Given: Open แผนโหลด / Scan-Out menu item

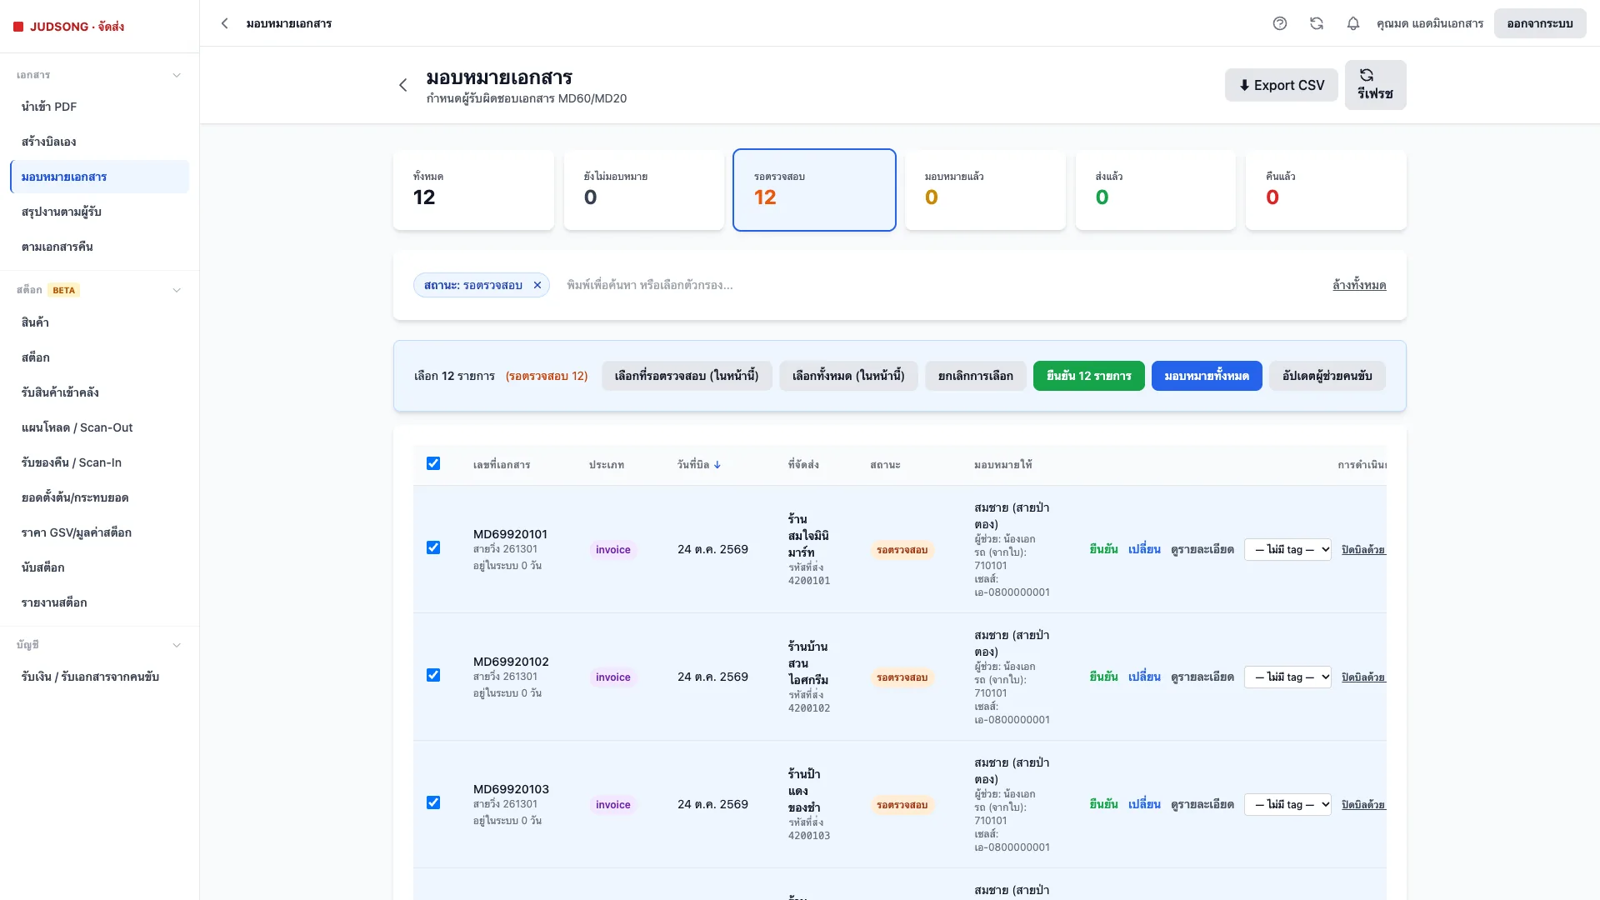Looking at the screenshot, I should [100, 427].
